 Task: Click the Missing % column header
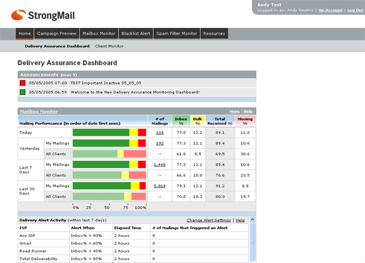click(x=245, y=121)
